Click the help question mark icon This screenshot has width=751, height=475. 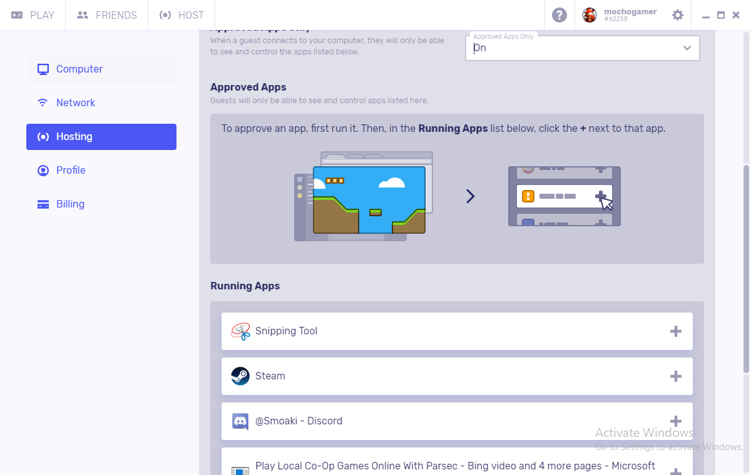click(x=559, y=15)
